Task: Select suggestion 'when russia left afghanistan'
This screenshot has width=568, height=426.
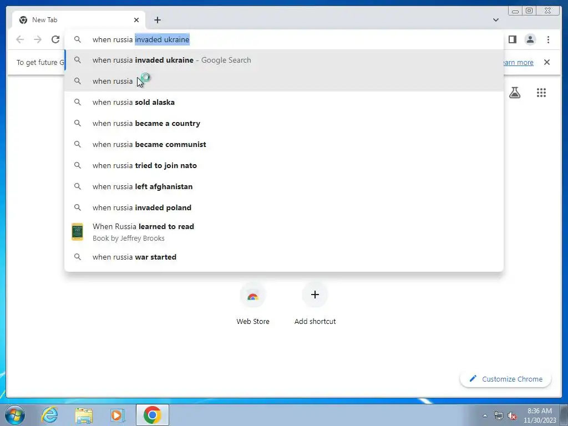Action: (284, 186)
